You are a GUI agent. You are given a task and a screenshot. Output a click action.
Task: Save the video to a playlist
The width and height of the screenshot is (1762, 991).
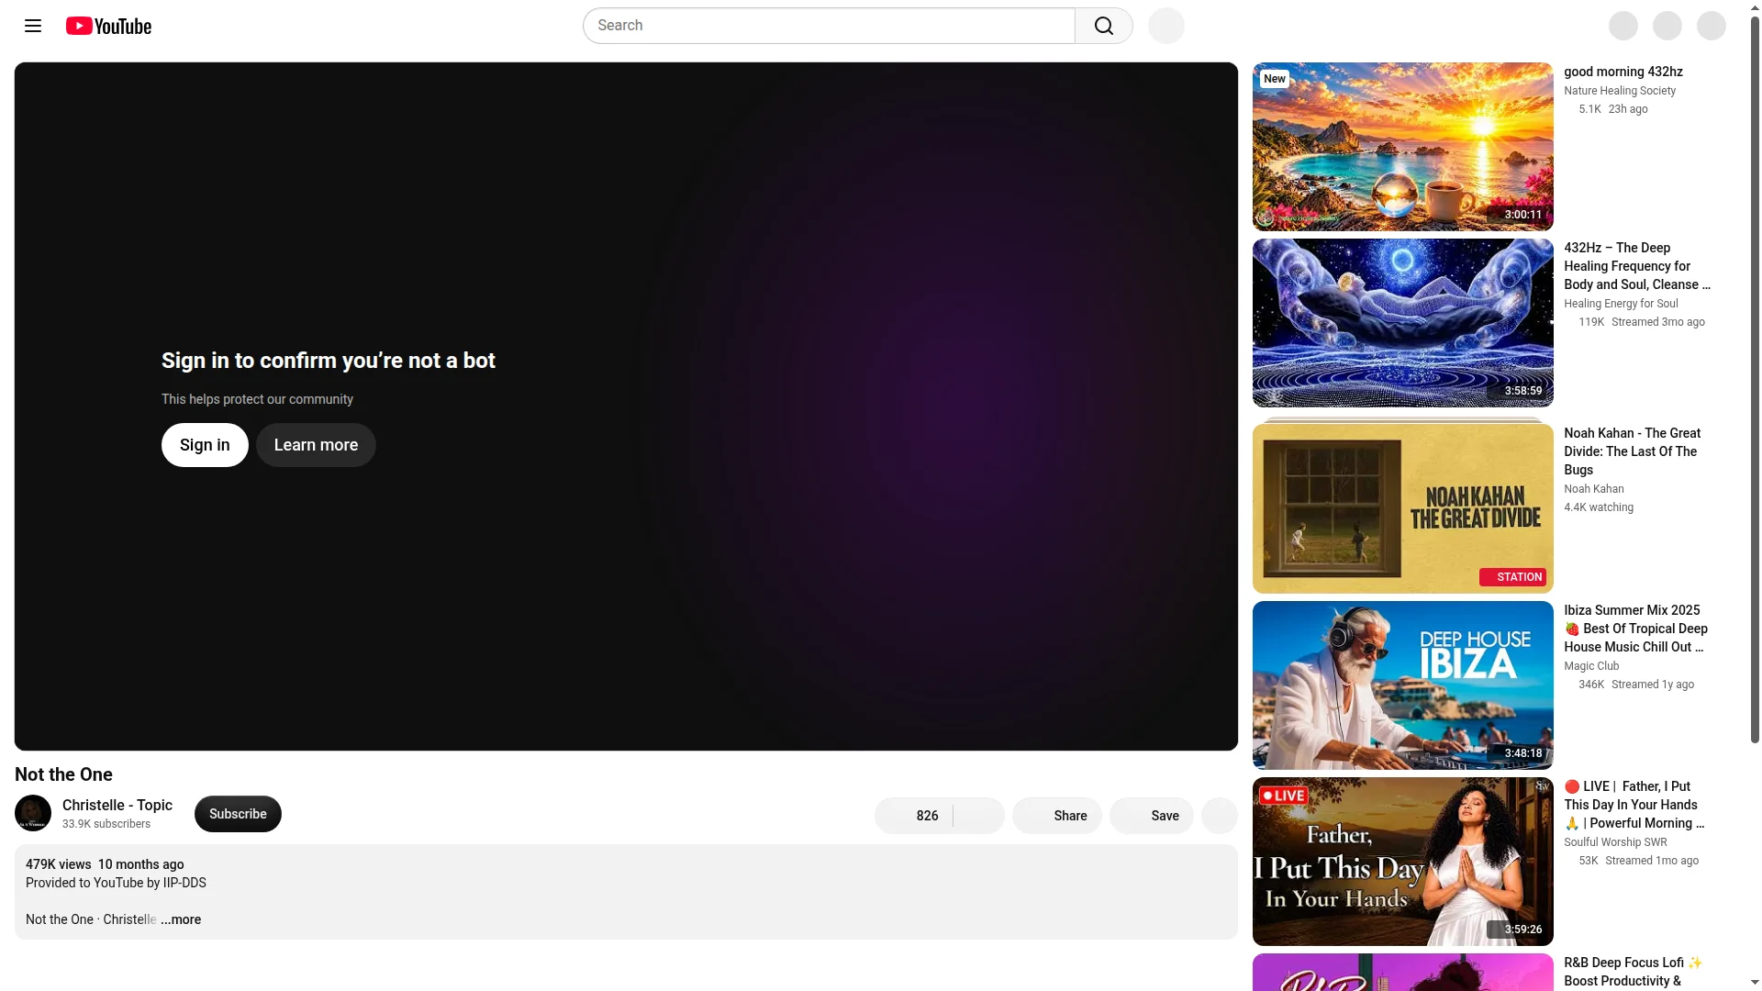[1152, 816]
